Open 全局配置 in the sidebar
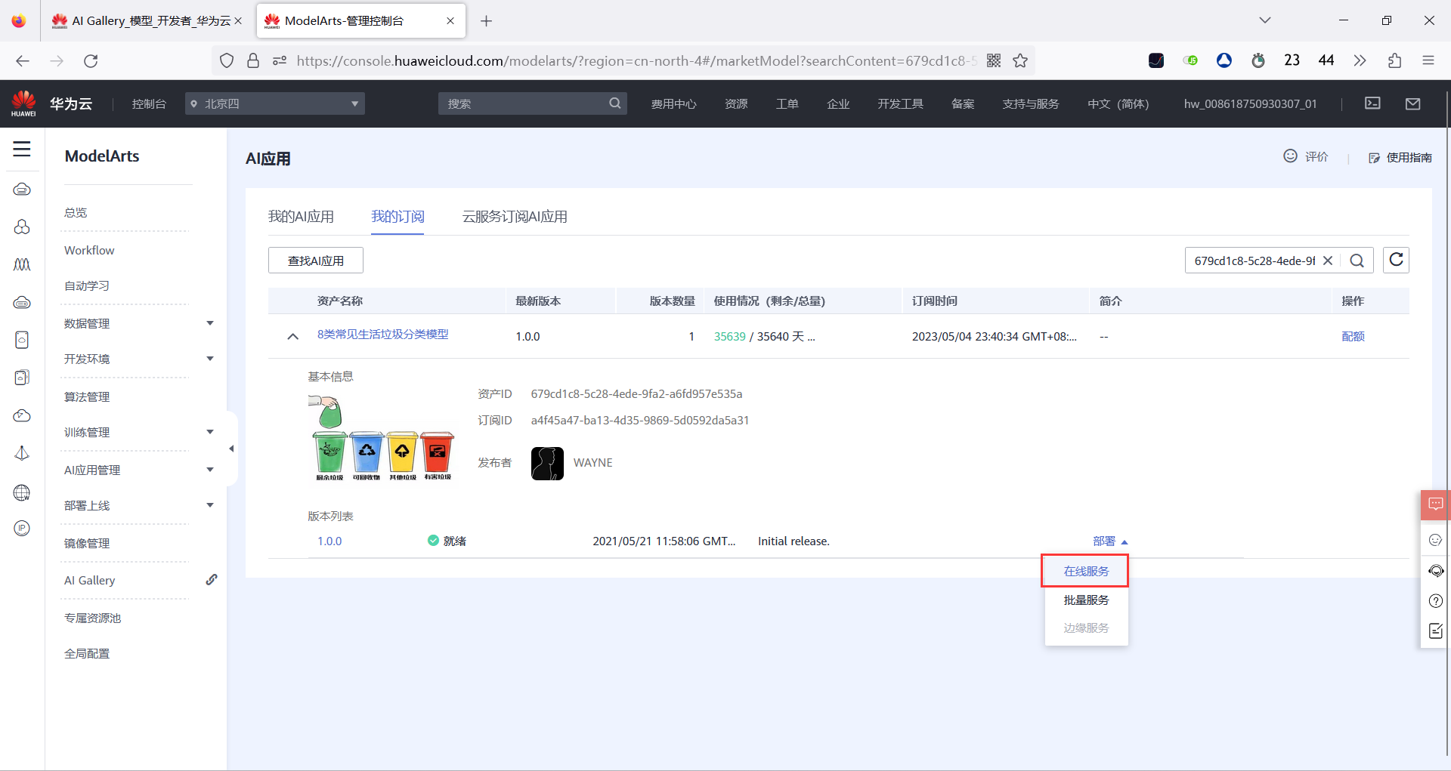The width and height of the screenshot is (1451, 771). pyautogui.click(x=87, y=653)
